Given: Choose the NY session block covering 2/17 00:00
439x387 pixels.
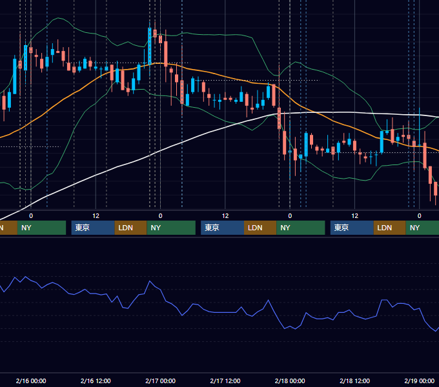Looking at the screenshot, I should (171, 228).
